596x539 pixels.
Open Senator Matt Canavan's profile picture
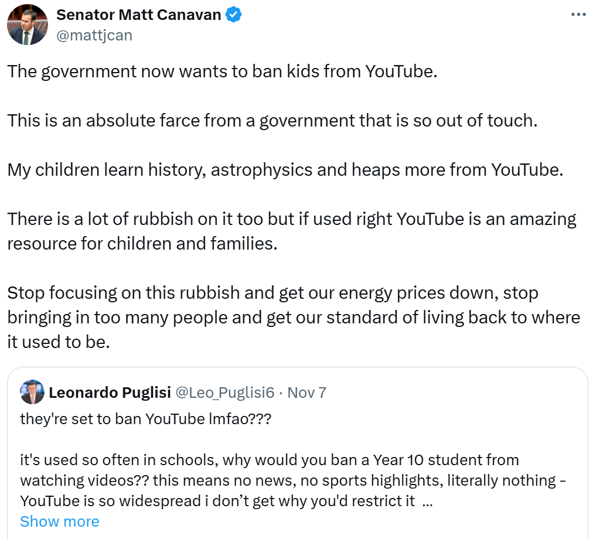point(26,25)
